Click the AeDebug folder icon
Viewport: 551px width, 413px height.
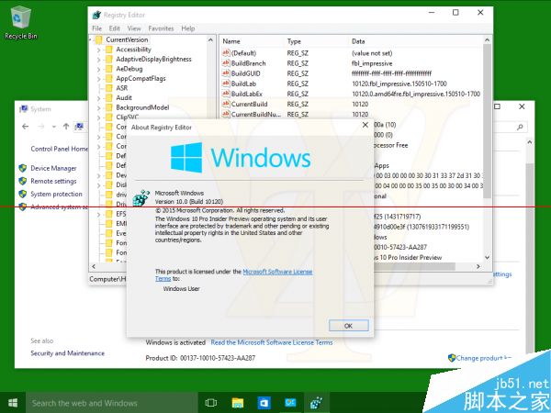(109, 69)
